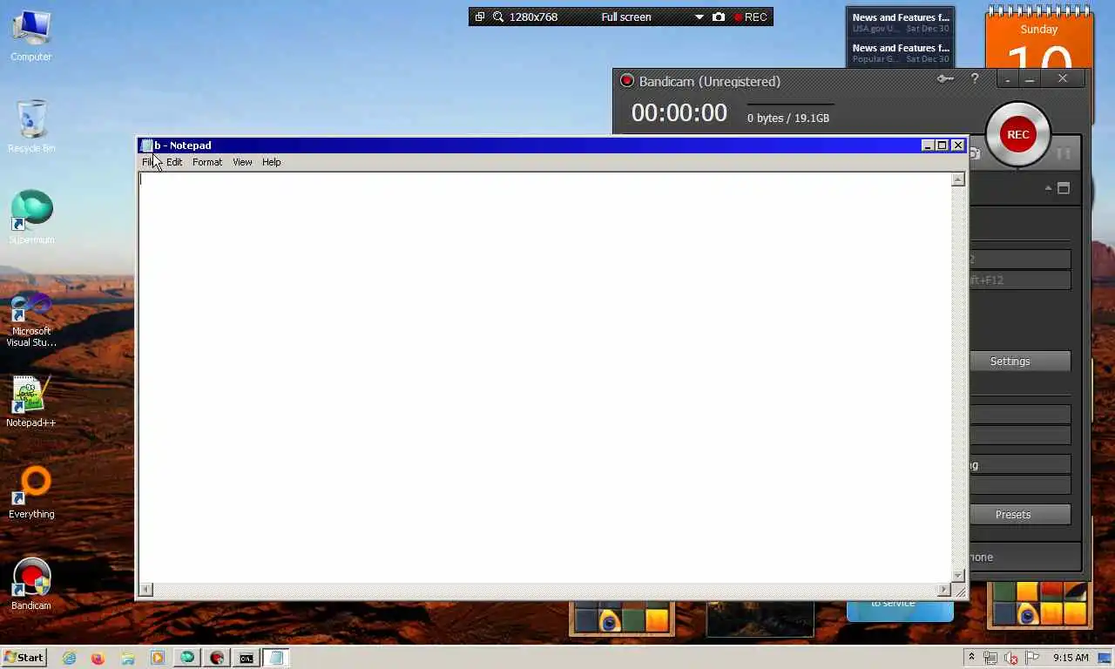
Task: Open Firefox from the taskbar
Action: coord(98,659)
